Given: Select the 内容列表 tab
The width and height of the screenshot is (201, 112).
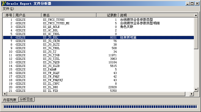Looking at the screenshot, I should click(10, 100).
